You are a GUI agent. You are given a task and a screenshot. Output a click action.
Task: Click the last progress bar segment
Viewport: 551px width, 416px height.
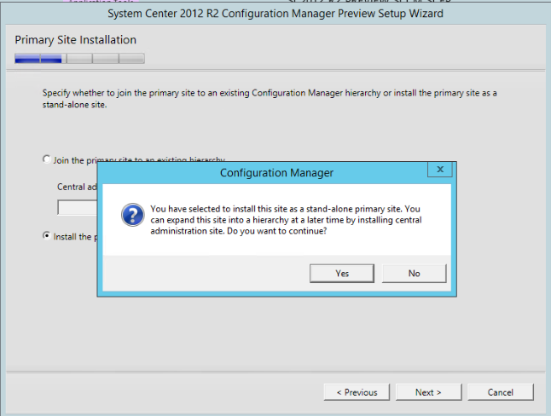coord(131,59)
